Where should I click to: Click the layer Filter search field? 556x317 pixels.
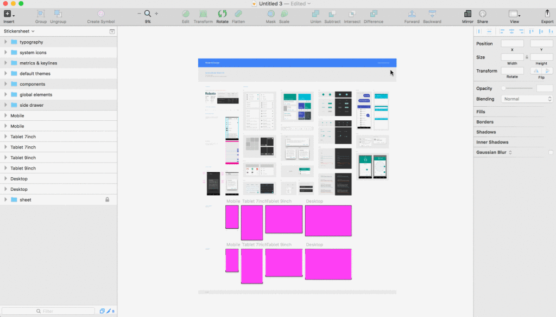point(48,311)
